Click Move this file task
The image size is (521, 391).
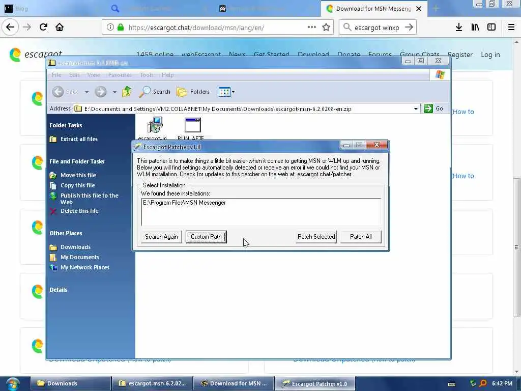pos(78,175)
